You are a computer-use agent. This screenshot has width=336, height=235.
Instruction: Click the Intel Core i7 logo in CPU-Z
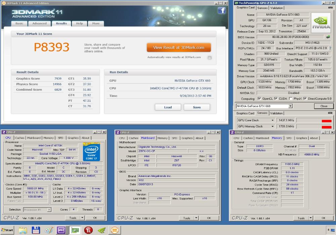(91, 152)
